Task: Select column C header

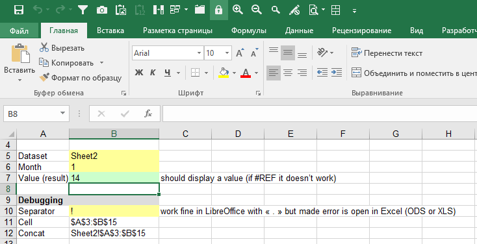Action: 185,134
